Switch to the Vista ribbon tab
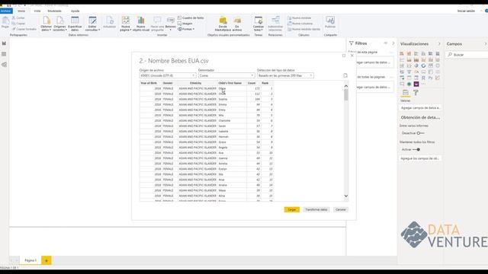 (x=37, y=11)
